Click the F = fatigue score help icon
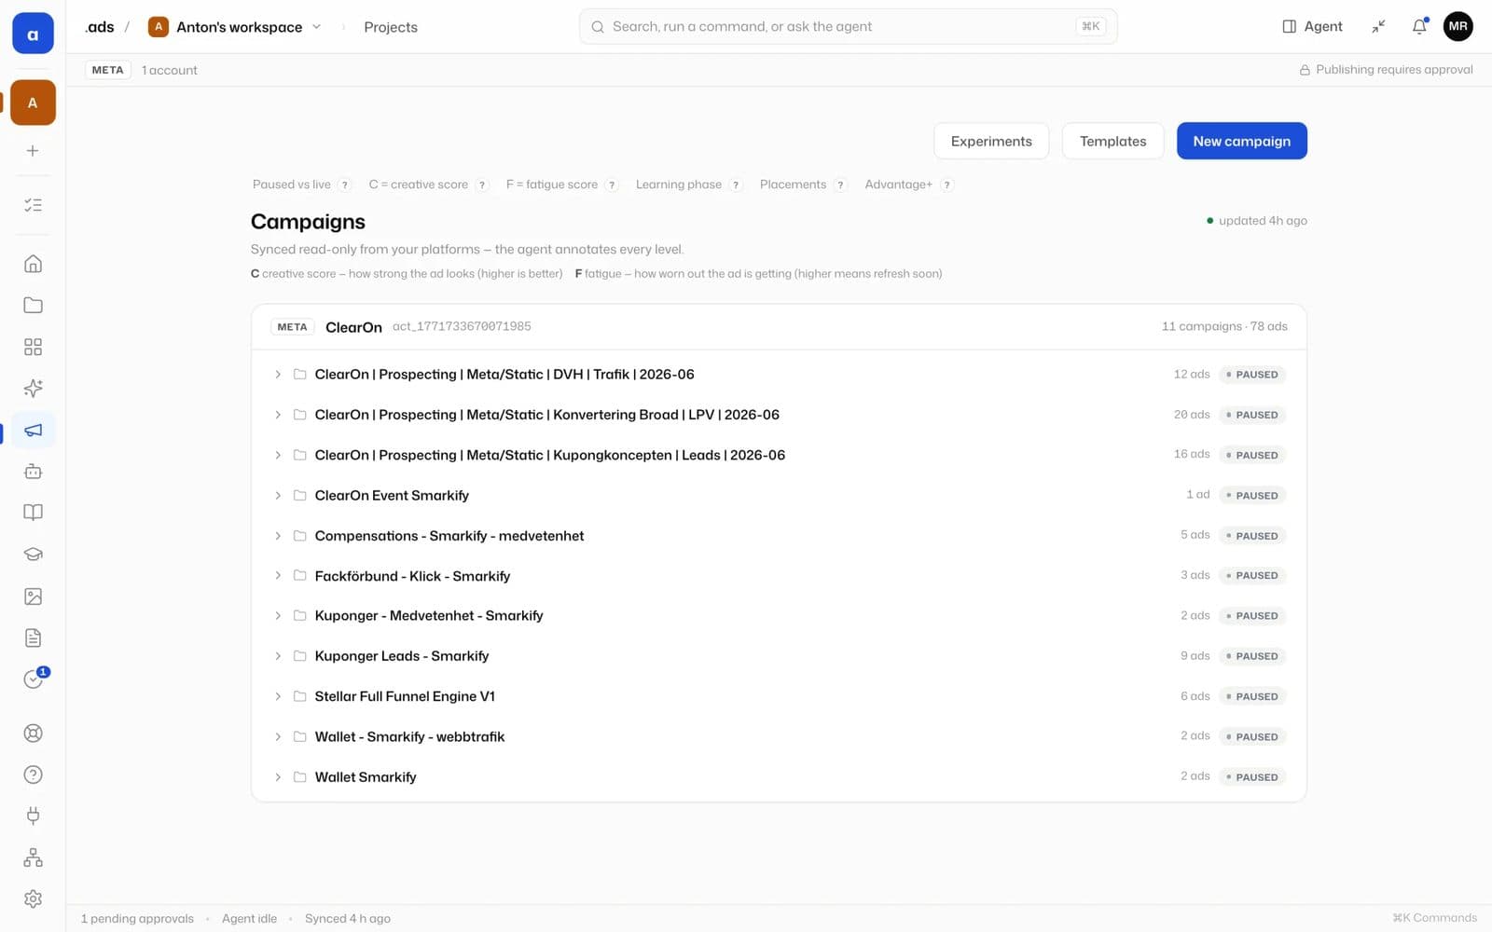Image resolution: width=1492 pixels, height=932 pixels. pos(612,185)
